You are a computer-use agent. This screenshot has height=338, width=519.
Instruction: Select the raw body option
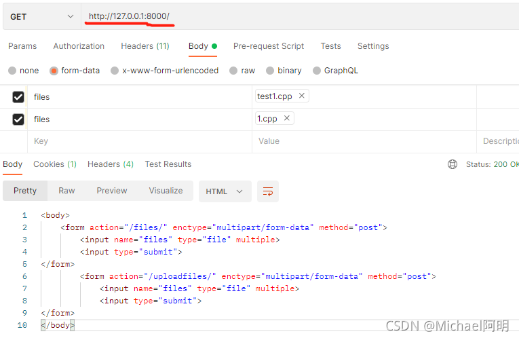[233, 71]
